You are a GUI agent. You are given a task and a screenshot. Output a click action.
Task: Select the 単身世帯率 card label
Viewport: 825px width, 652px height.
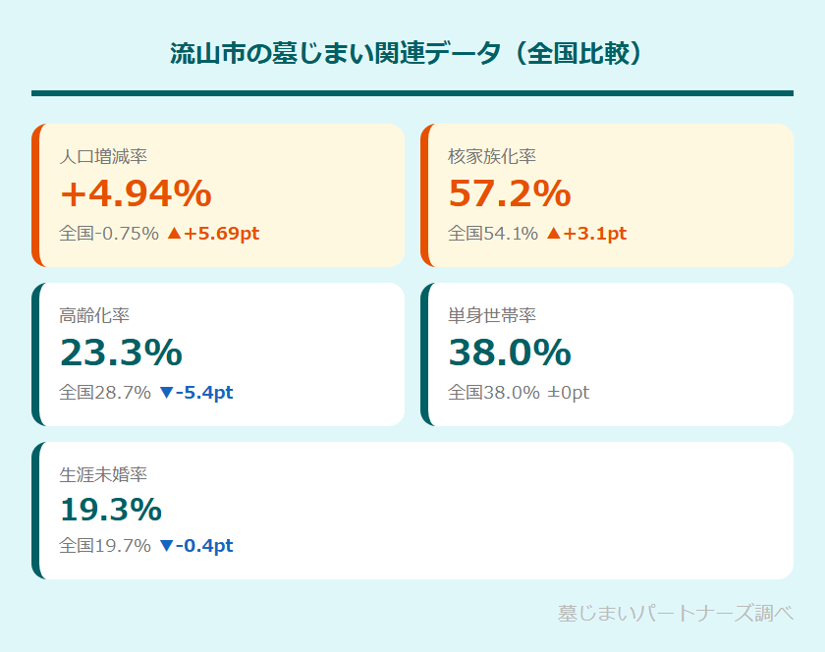492,315
